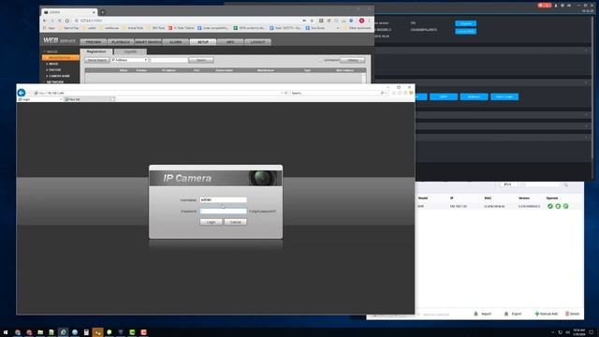Click the Cancel button in IP Camera dialog
Screen dimensions: 599x337
pyautogui.click(x=235, y=222)
